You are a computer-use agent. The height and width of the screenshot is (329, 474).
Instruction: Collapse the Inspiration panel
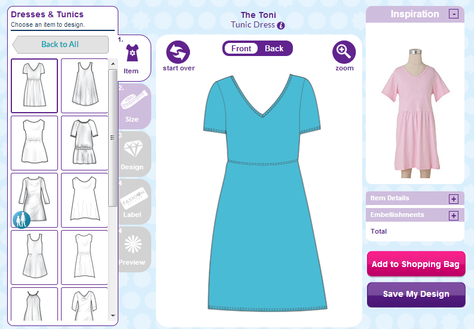[454, 14]
